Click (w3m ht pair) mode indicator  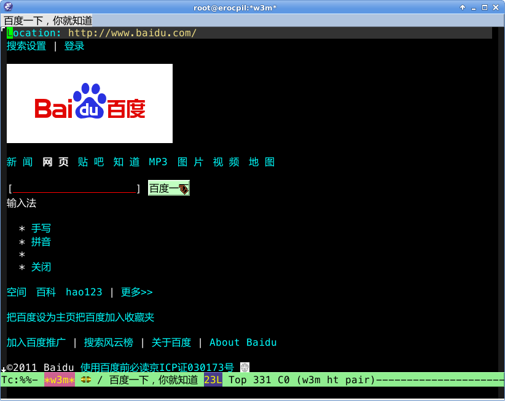coord(335,380)
